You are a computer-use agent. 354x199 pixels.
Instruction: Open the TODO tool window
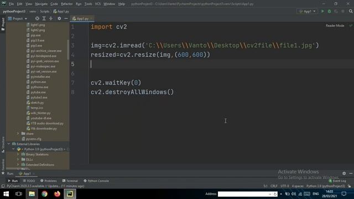pos(29,181)
